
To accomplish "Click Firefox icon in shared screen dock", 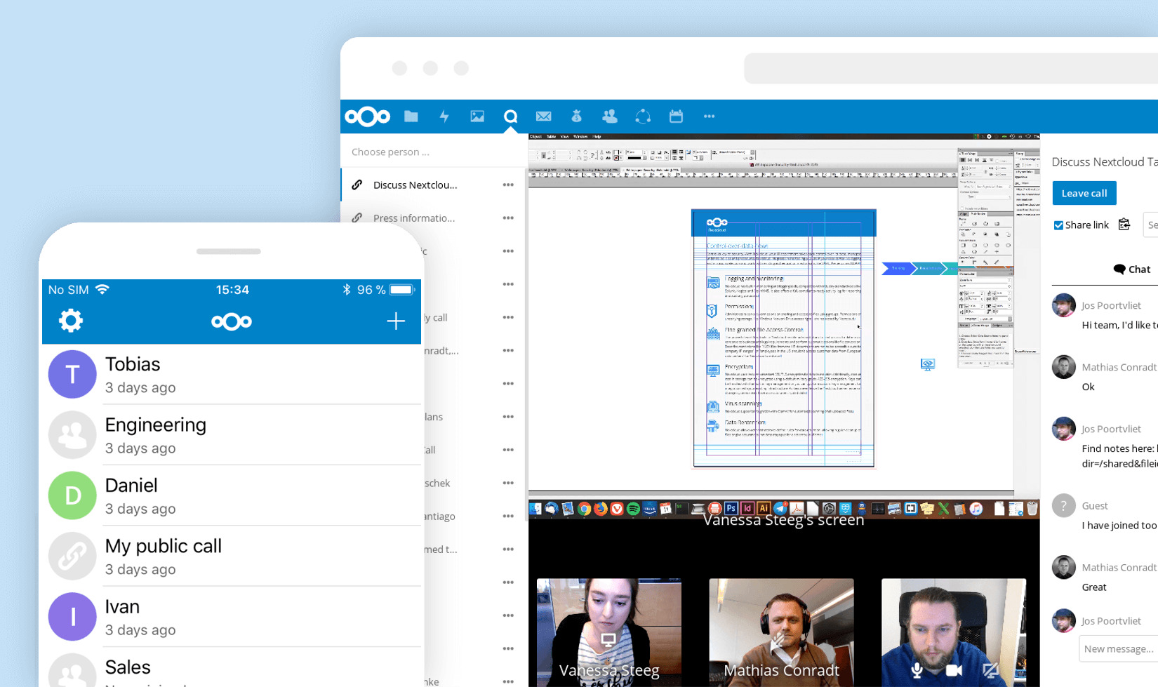I will click(600, 508).
